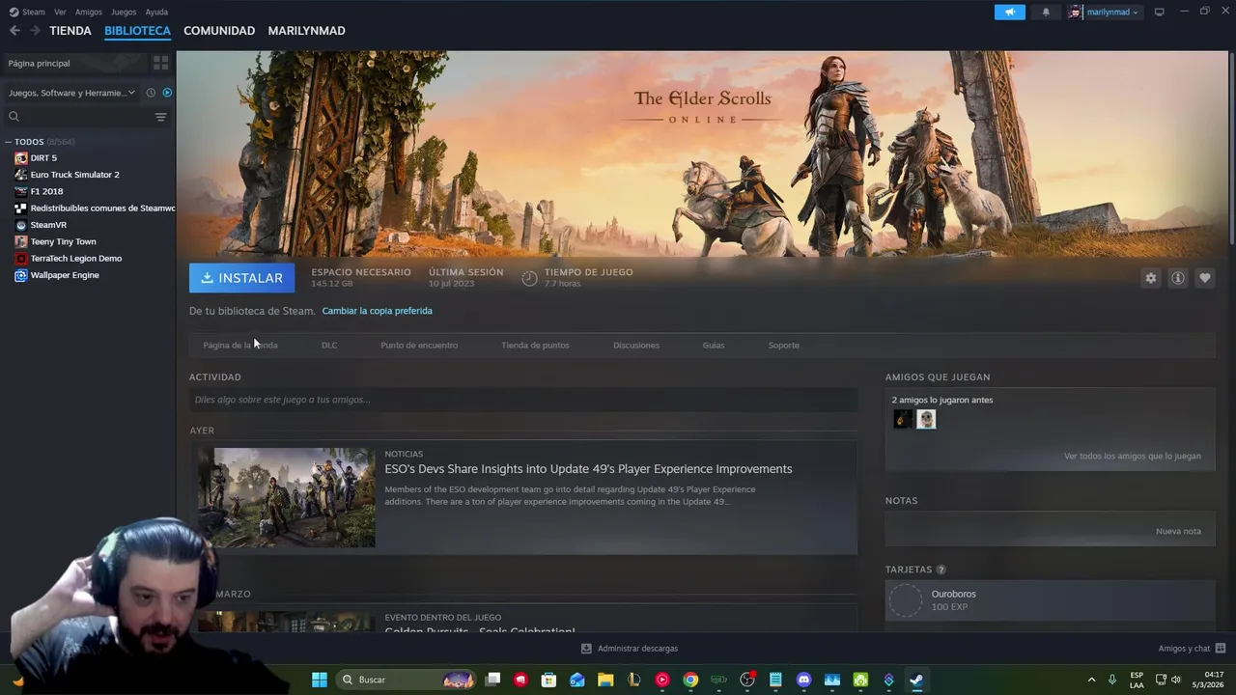Open Soporte link
This screenshot has height=695, width=1236.
coord(784,345)
